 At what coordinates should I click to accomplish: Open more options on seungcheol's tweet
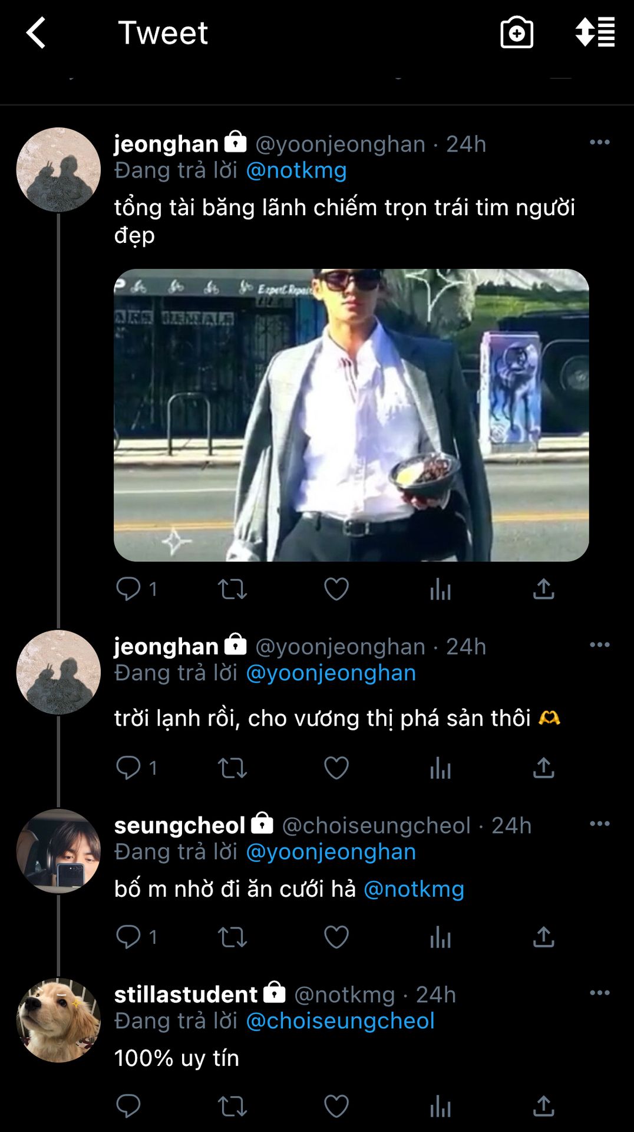599,824
